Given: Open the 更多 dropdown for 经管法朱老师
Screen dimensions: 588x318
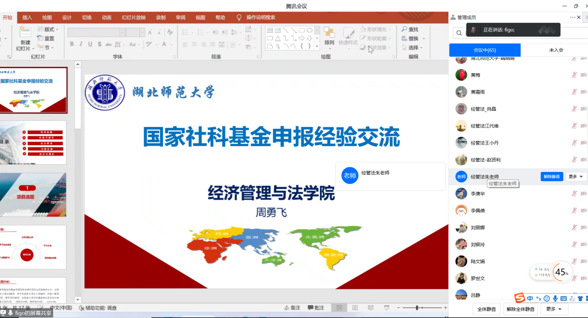Looking at the screenshot, I should point(576,177).
